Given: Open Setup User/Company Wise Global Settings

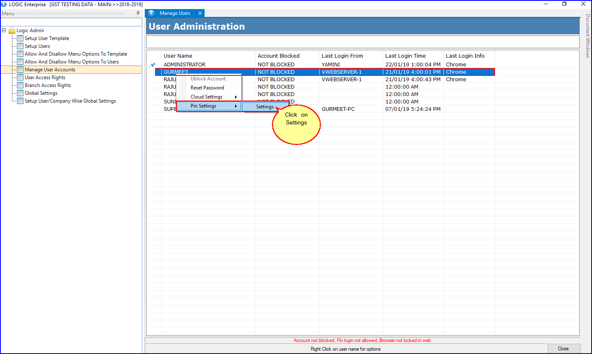Looking at the screenshot, I should 70,101.
